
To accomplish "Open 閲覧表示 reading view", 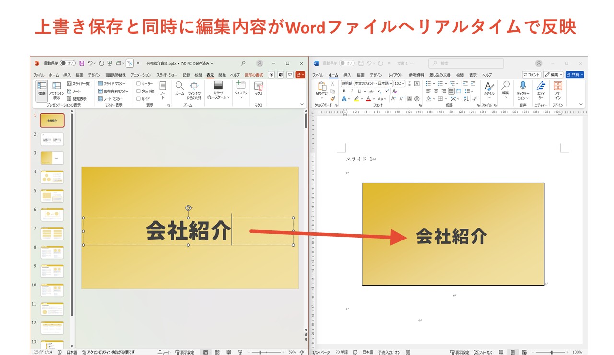I will (x=76, y=99).
